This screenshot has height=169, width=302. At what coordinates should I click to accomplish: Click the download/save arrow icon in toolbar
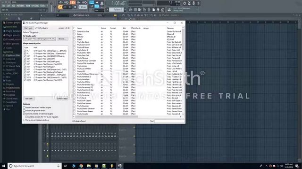tap(169, 9)
